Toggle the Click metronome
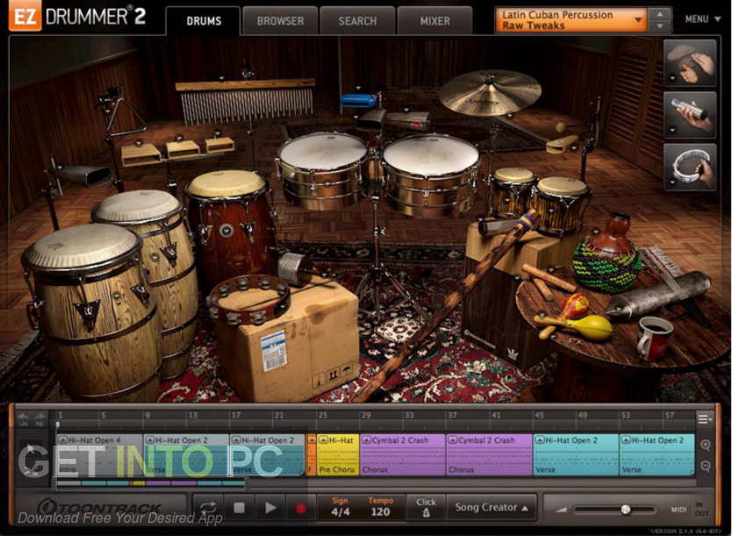 (426, 508)
